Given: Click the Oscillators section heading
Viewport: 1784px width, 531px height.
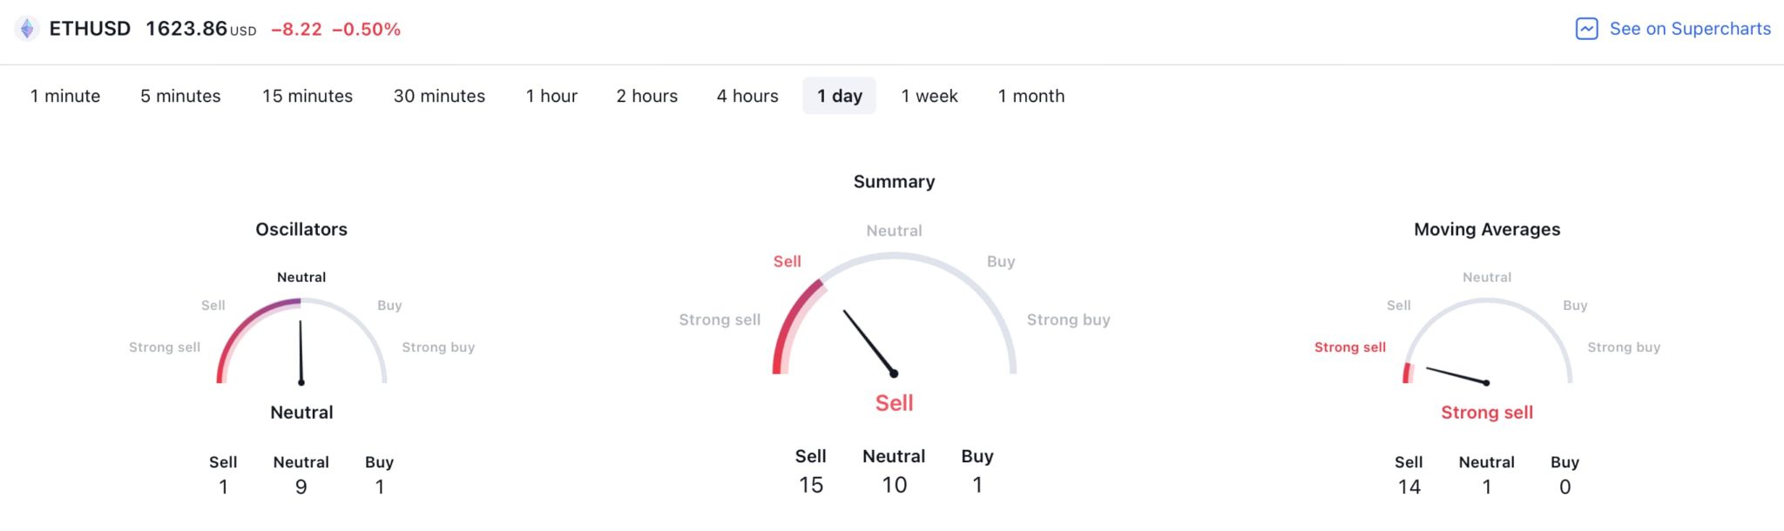Looking at the screenshot, I should [x=301, y=229].
